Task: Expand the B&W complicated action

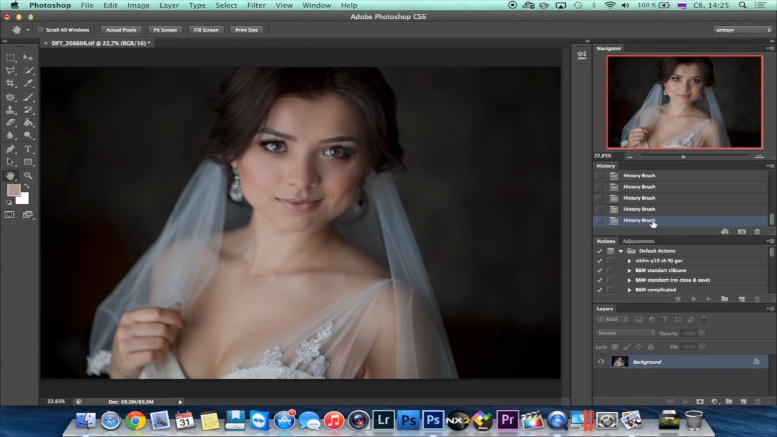Action: (x=629, y=290)
